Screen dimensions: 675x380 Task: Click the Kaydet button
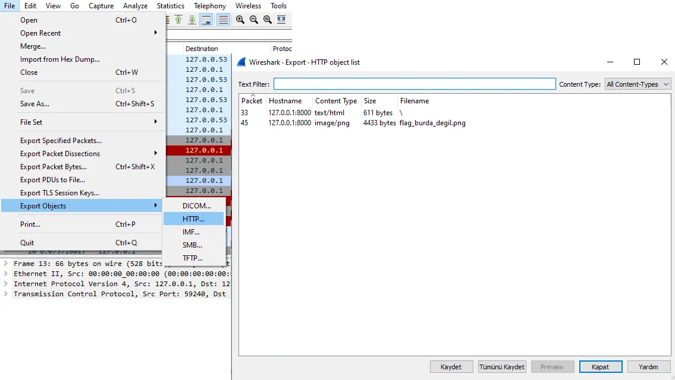pyautogui.click(x=451, y=367)
